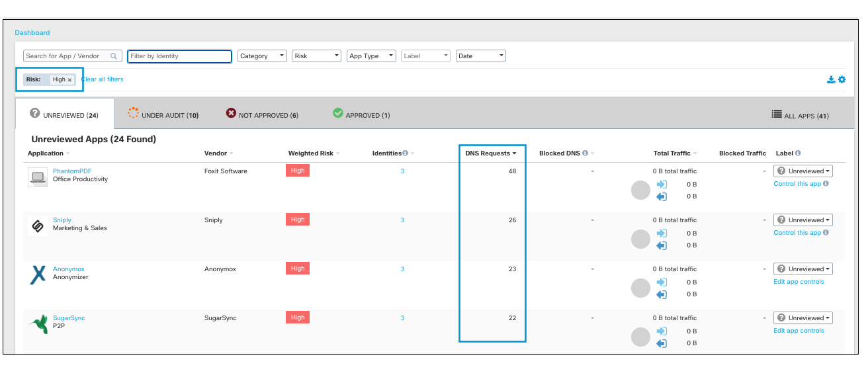The image size is (868, 381).
Task: Click the Blocked DNS info icon
Action: 586,153
